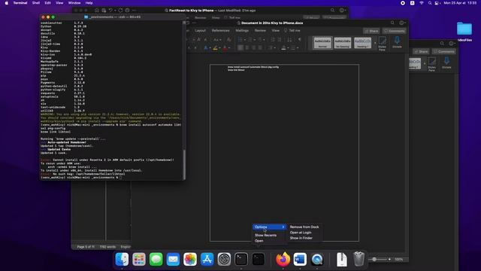Click screen recording indicator in menu bar
The width and height of the screenshot is (481, 271).
[403, 3]
